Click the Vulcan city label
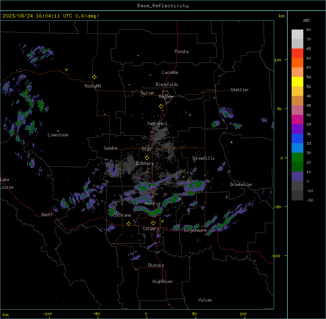 point(205,300)
